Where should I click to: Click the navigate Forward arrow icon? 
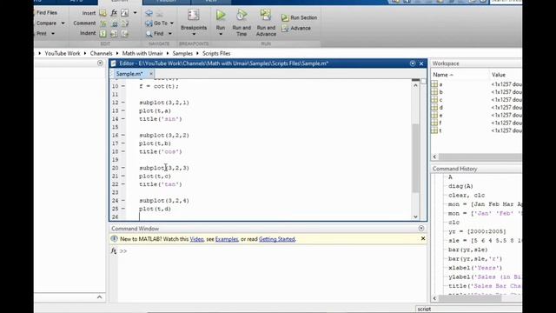[160, 14]
